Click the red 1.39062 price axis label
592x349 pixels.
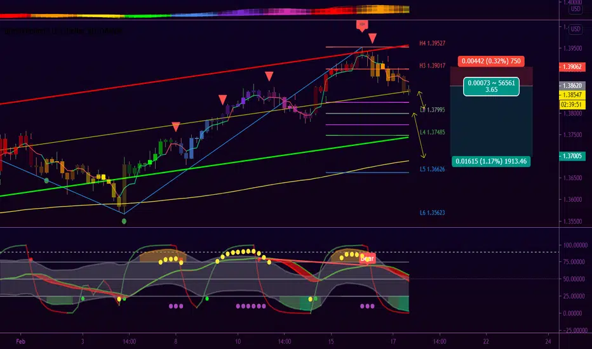[x=572, y=67]
